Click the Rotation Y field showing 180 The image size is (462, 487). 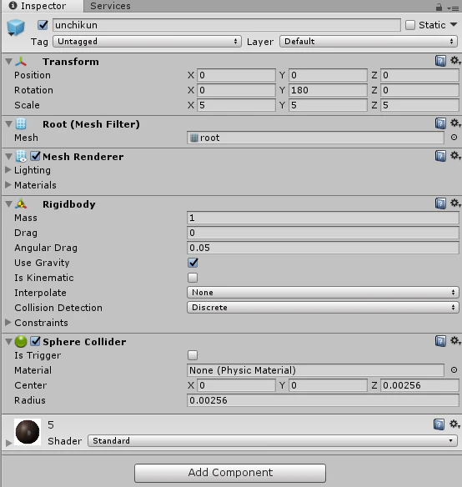[328, 90]
